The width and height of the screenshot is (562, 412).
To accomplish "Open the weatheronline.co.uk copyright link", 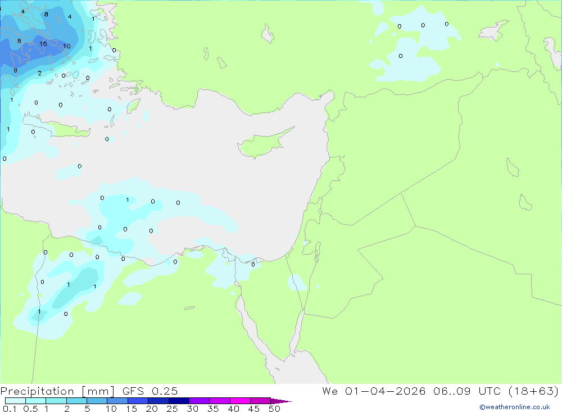I will point(514,407).
